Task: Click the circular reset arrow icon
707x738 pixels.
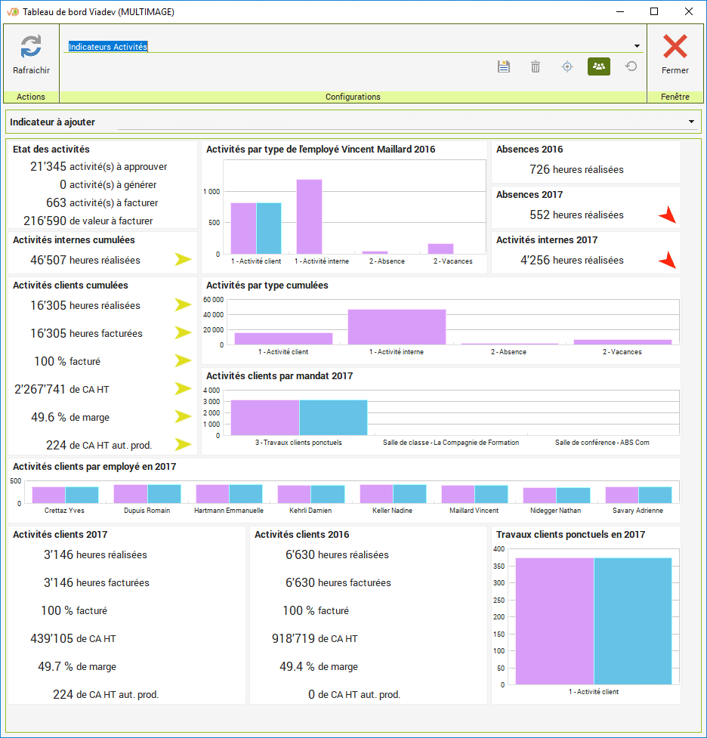Action: (x=631, y=66)
